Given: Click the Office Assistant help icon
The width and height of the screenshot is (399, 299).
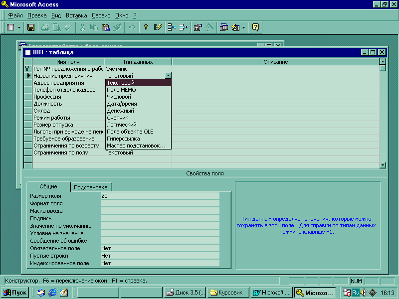Looking at the screenshot, I should (x=255, y=27).
